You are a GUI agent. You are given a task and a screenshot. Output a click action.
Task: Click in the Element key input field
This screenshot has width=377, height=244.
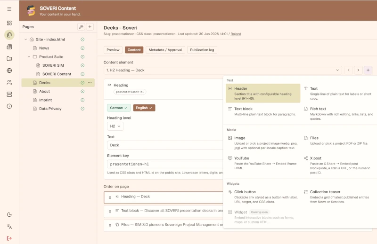point(165,164)
